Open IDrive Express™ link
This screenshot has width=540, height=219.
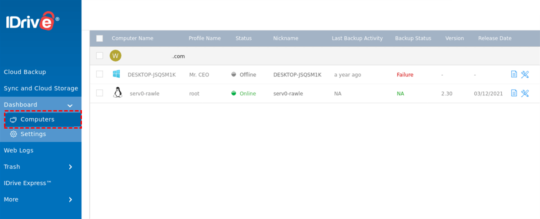(27, 183)
